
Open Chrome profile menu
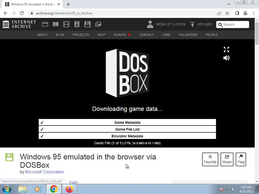coord(245,13)
